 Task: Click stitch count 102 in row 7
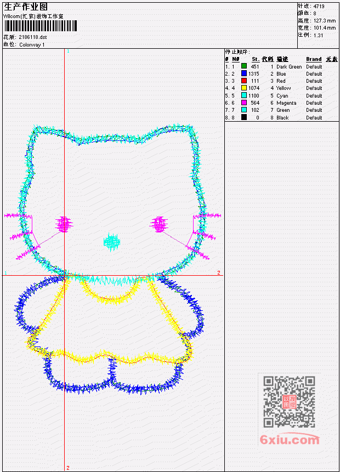coord(255,110)
